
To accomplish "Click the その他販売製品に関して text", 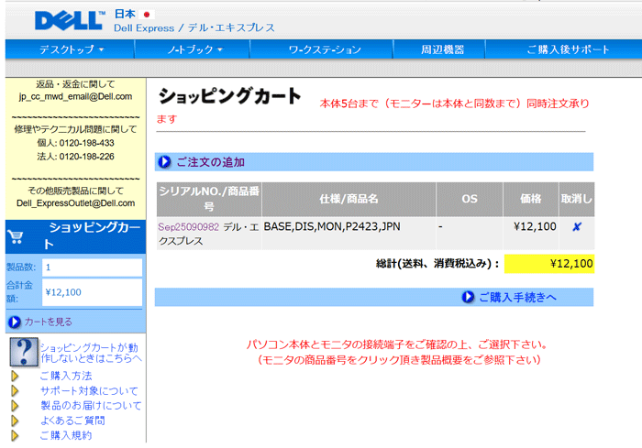I will click(x=75, y=191).
